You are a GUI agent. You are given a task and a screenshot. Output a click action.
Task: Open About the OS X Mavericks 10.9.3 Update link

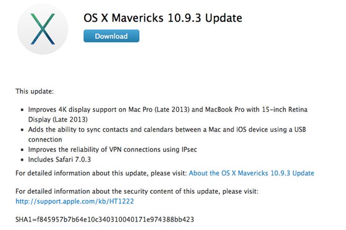coord(251,173)
